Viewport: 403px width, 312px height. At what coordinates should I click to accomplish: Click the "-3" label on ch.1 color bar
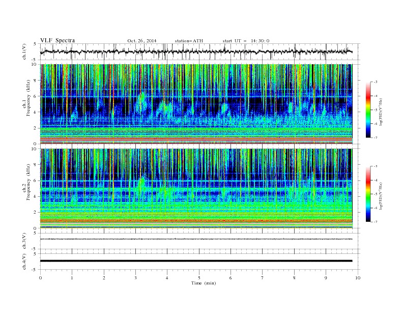[375, 82]
